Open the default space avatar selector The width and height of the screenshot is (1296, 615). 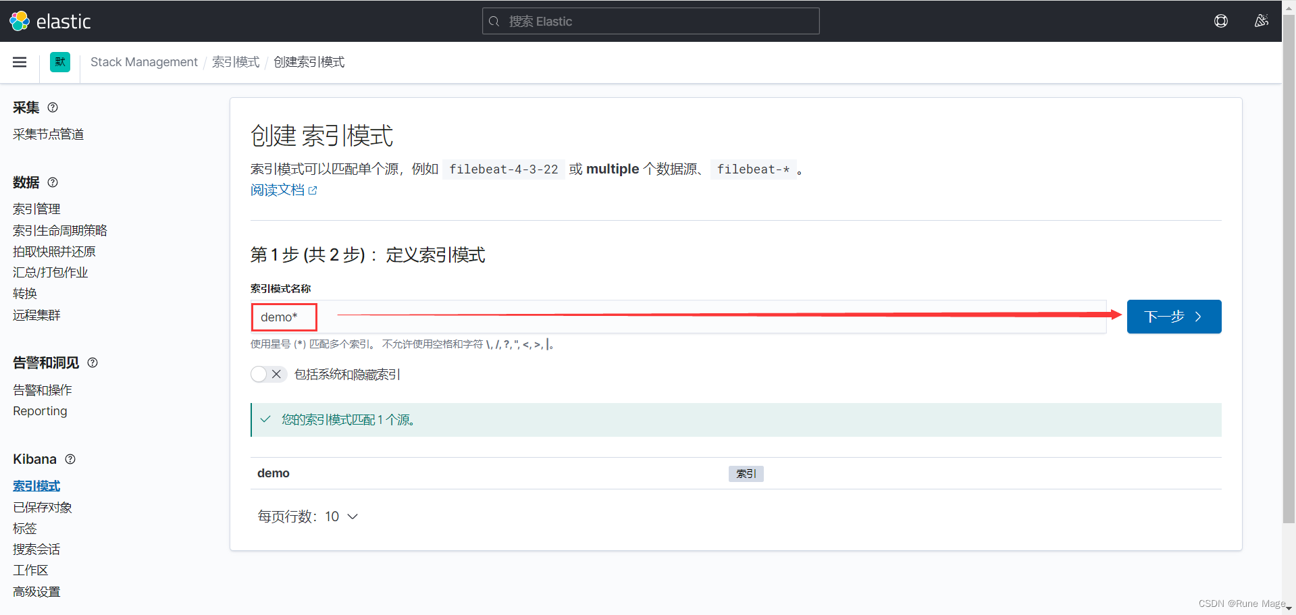(60, 62)
